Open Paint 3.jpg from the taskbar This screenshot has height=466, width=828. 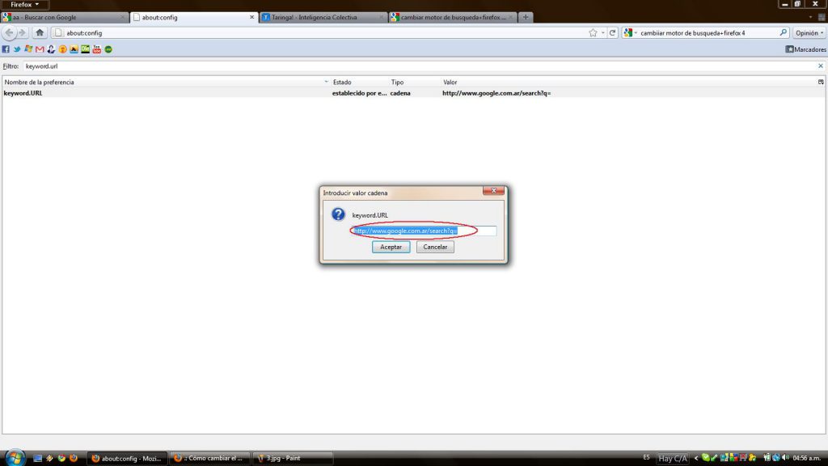[x=281, y=458]
